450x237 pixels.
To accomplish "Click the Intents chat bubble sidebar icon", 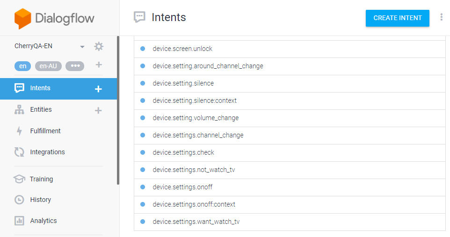I will [19, 88].
